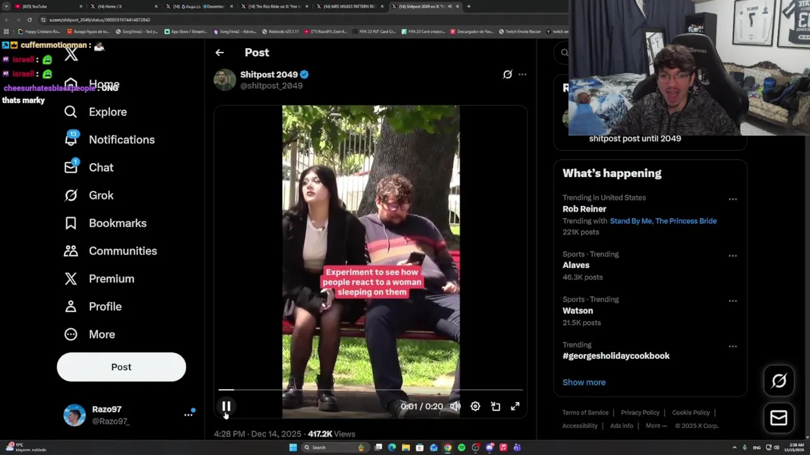Click the Razo97 profile avatar
This screenshot has height=455, width=810.
[75, 415]
